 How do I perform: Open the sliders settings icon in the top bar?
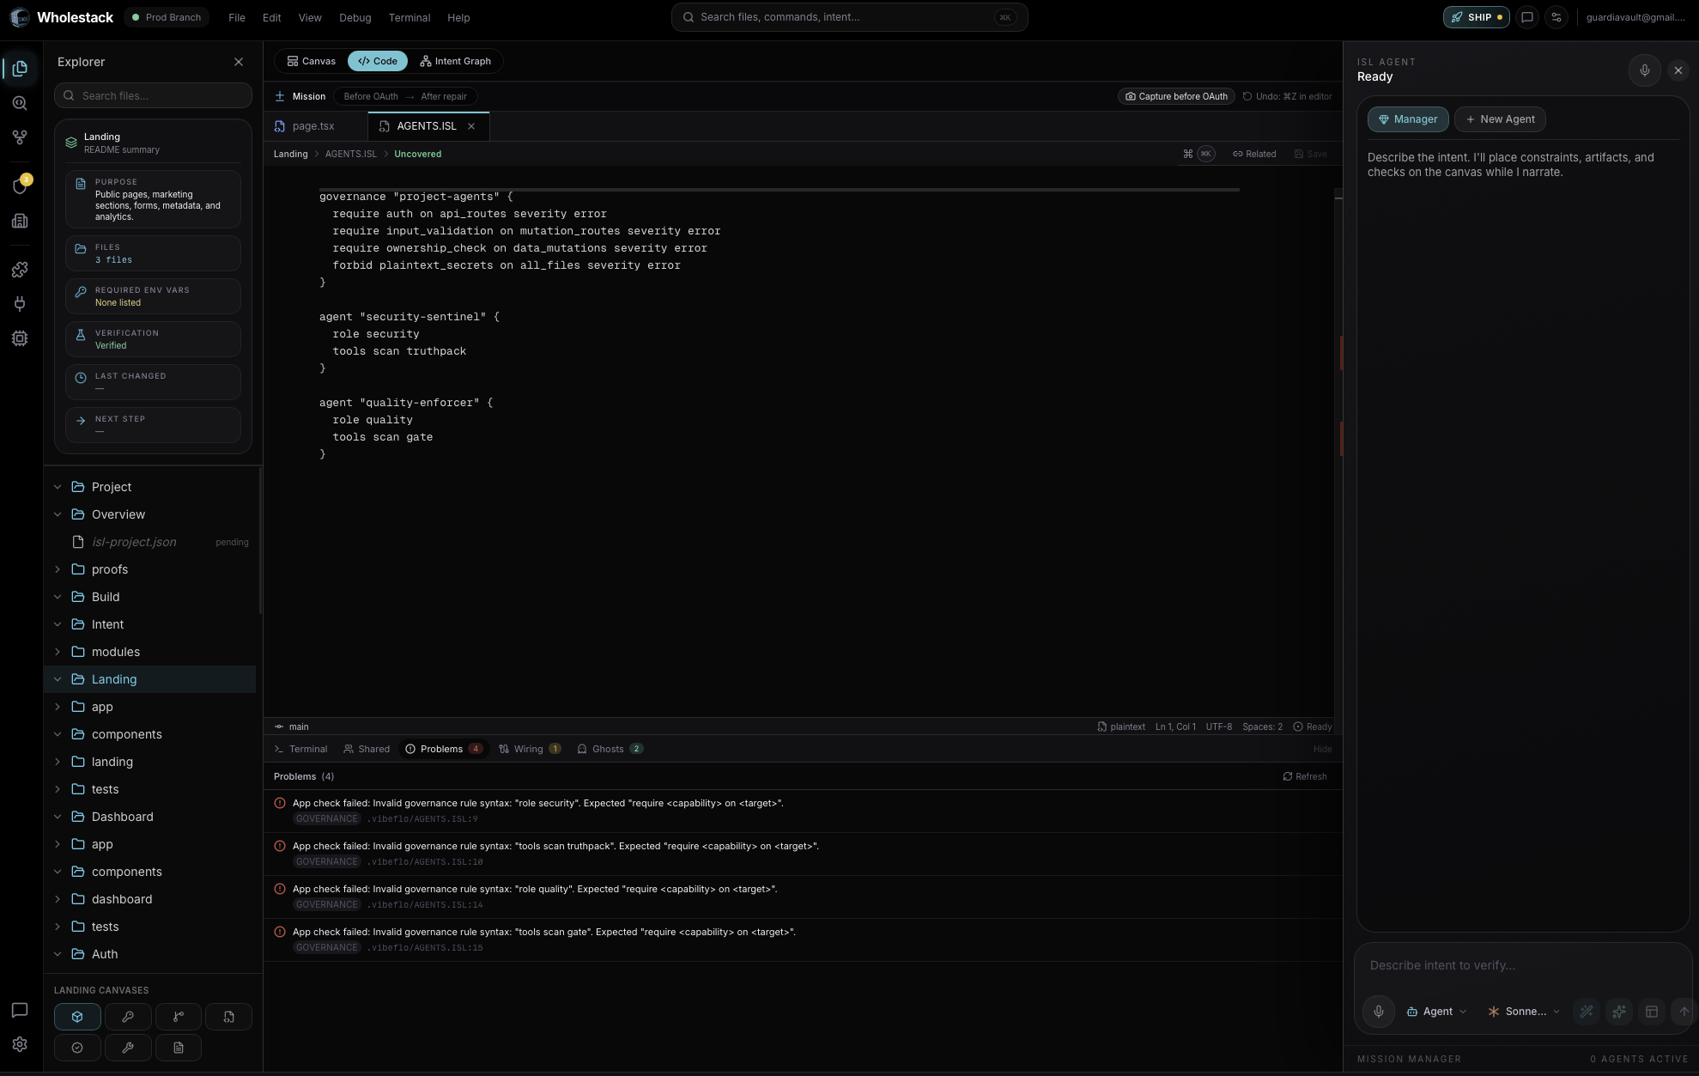point(1556,17)
